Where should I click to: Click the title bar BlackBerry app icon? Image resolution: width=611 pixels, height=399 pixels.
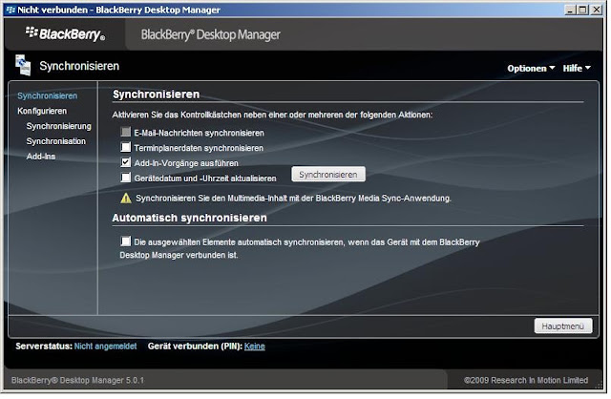[x=11, y=10]
